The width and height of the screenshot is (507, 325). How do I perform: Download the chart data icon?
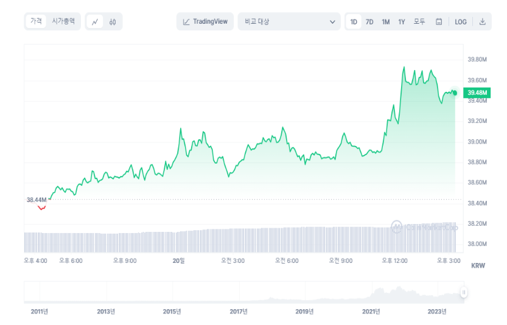click(x=482, y=22)
